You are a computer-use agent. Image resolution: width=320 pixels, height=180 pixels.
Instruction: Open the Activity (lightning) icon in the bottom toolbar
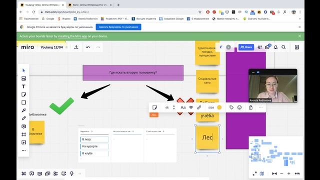click(x=71, y=173)
